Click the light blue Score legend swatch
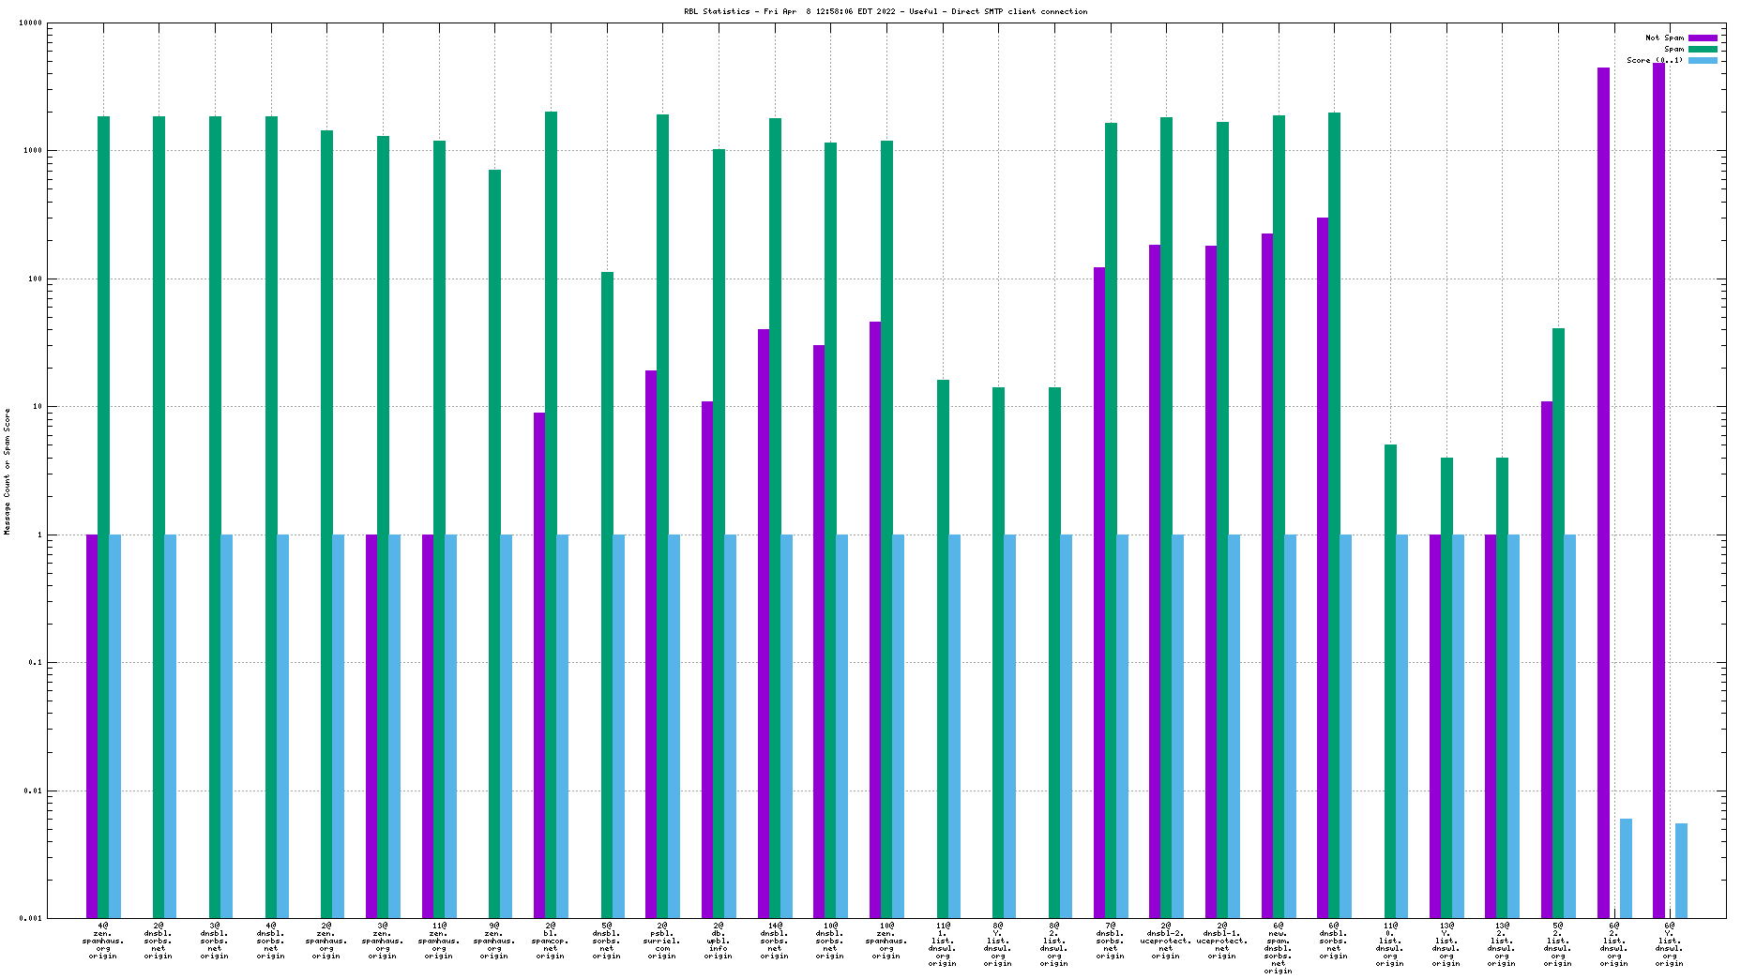1741x979 pixels. click(1703, 60)
